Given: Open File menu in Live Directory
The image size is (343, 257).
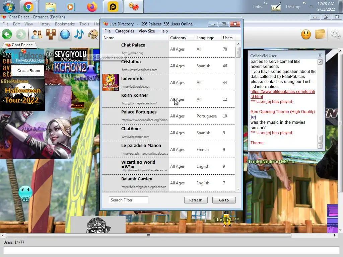Looking at the screenshot, I should click(x=108, y=31).
